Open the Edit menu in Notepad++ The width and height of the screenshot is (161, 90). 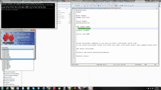(x=75, y=4)
